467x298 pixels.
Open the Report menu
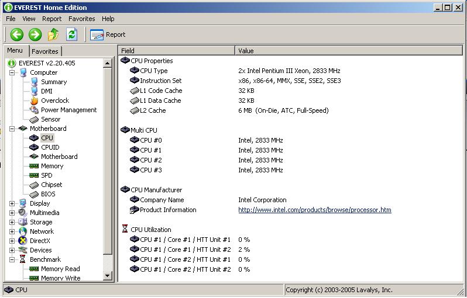[52, 19]
